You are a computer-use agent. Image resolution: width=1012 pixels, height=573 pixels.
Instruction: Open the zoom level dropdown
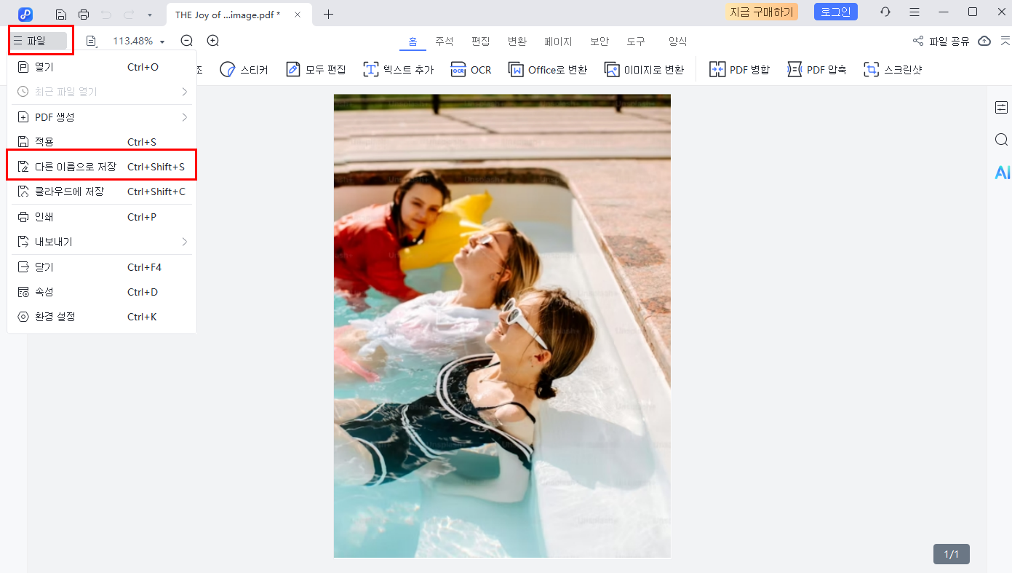click(x=162, y=41)
